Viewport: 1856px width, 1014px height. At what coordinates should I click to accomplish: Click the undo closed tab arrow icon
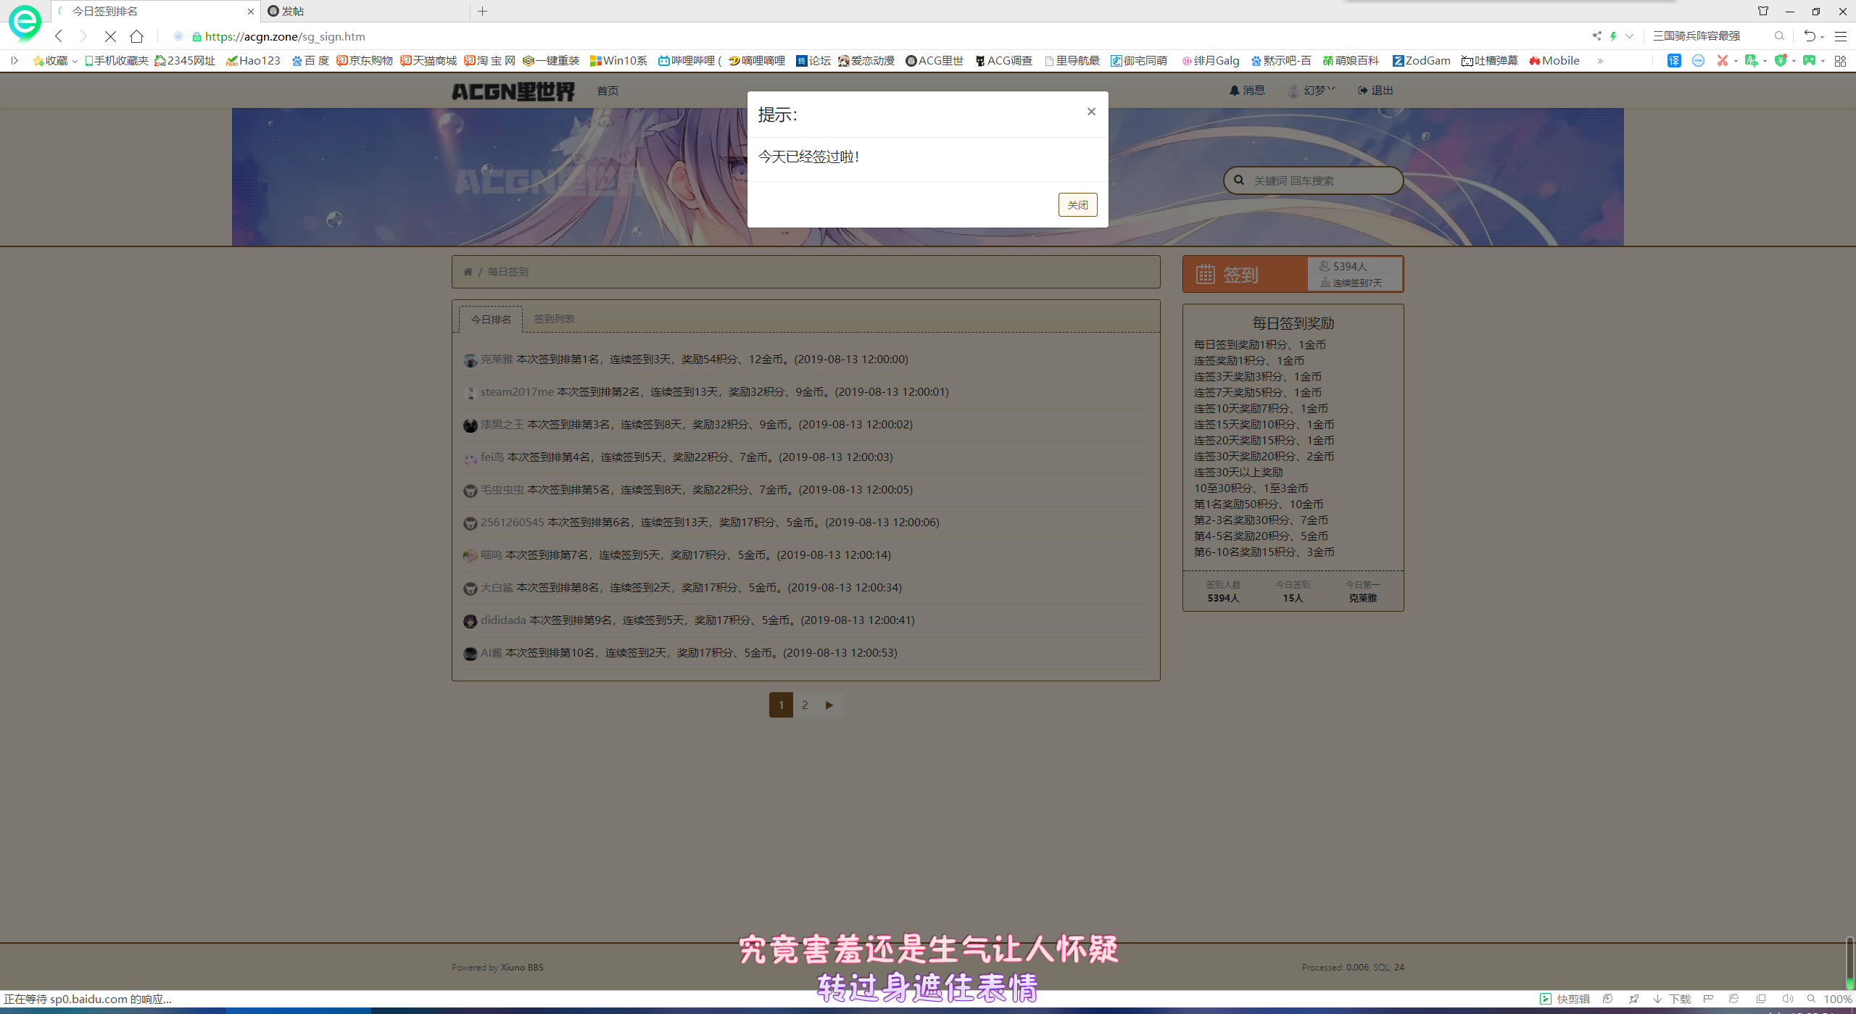1809,36
